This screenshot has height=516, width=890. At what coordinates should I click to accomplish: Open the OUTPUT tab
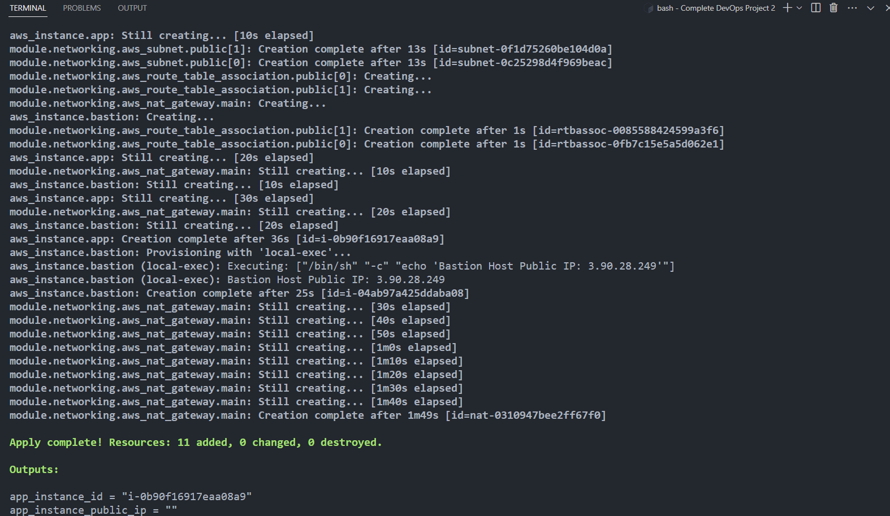(x=132, y=8)
